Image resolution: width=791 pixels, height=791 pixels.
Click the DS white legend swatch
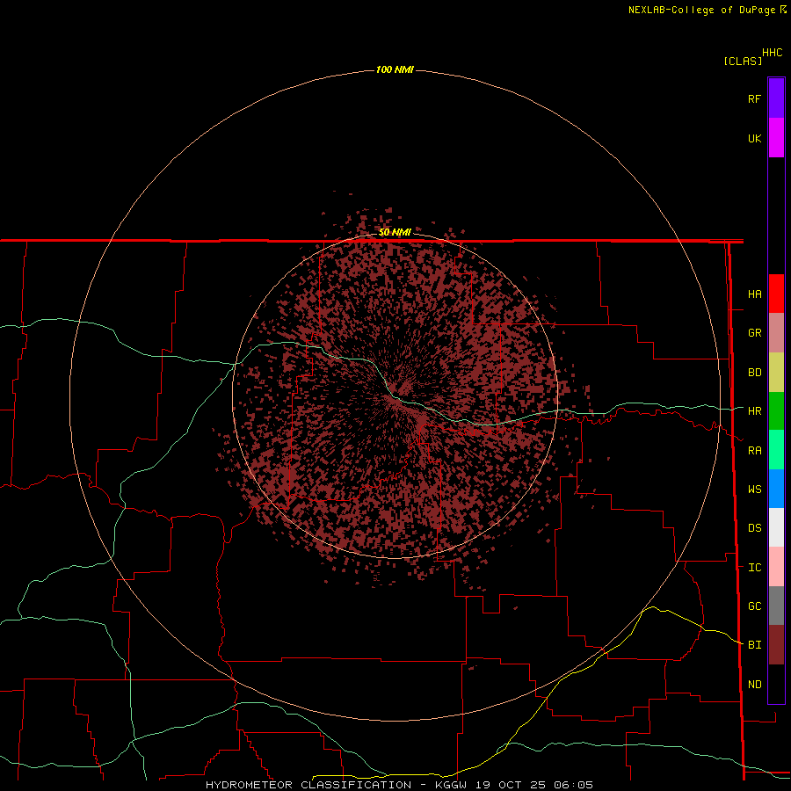[x=776, y=527]
